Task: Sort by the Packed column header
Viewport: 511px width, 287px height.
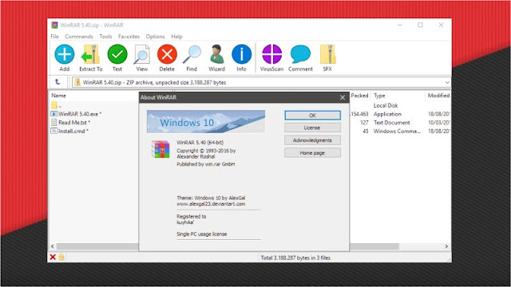Action: pyautogui.click(x=359, y=96)
